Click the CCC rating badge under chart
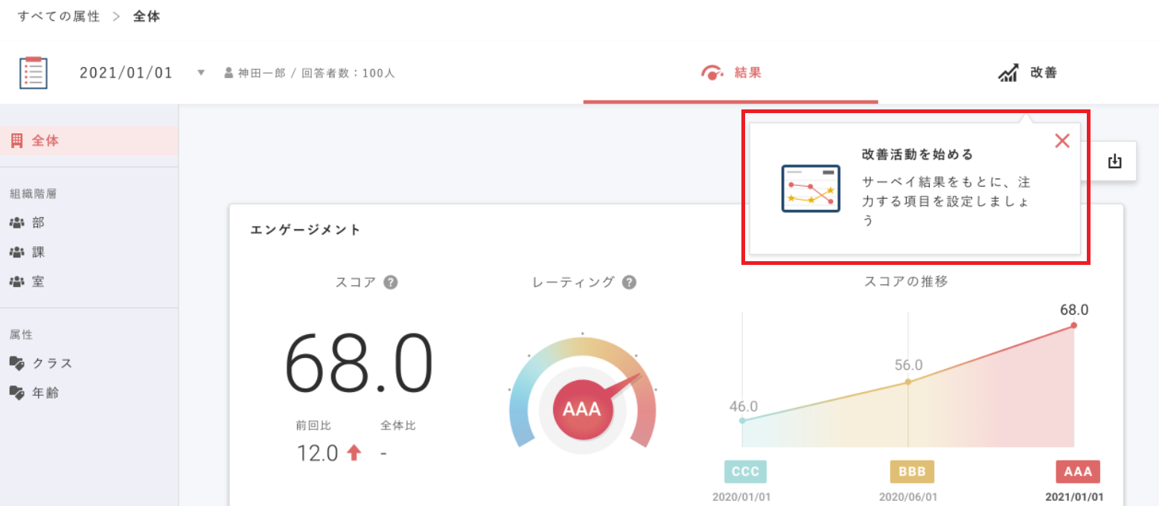 coord(745,472)
